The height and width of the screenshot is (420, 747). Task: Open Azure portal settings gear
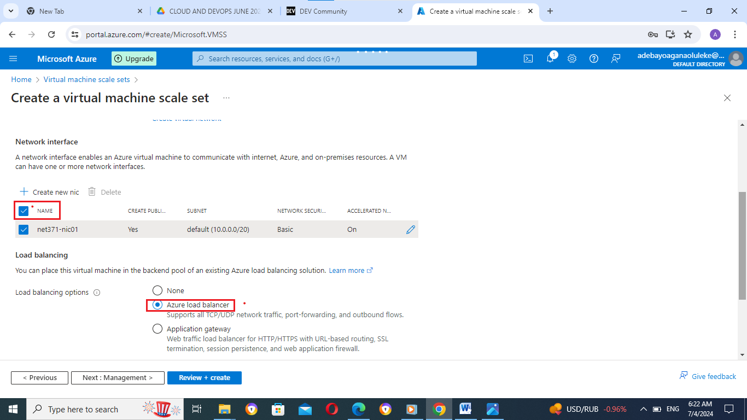[x=572, y=59]
